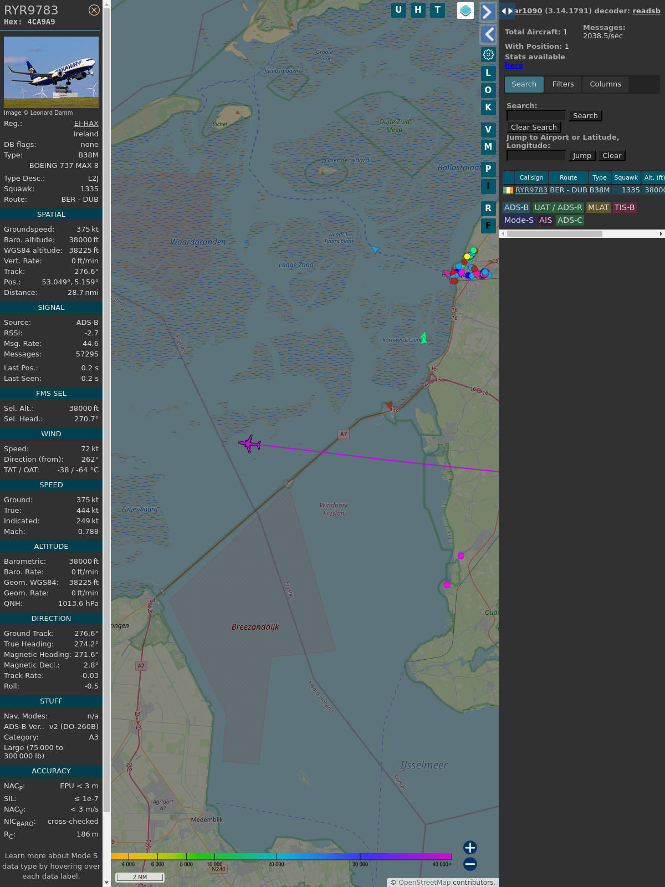665x887 pixels.
Task: Click the H map button
Action: (418, 10)
